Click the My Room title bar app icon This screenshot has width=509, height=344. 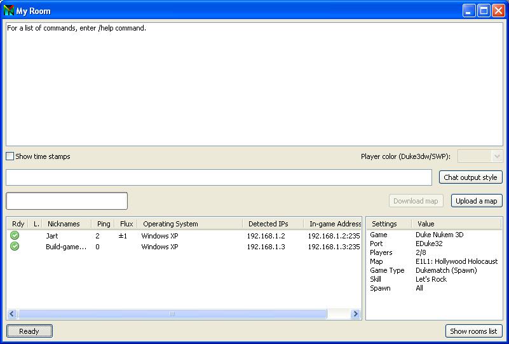[x=9, y=11]
